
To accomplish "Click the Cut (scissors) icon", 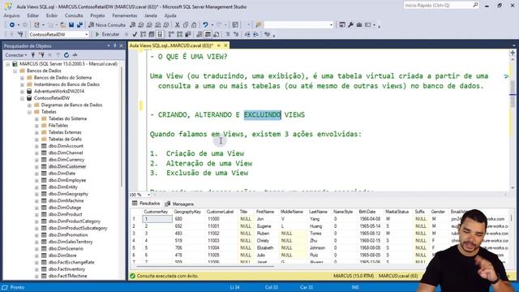I will click(177, 25).
